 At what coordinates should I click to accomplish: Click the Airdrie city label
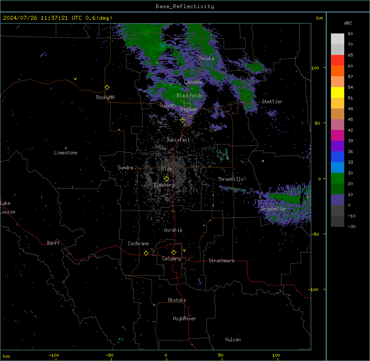click(173, 230)
